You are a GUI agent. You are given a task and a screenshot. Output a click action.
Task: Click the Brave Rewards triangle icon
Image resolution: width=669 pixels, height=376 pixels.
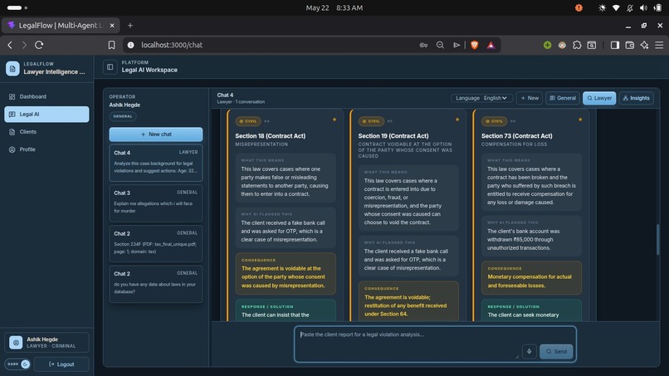click(491, 45)
